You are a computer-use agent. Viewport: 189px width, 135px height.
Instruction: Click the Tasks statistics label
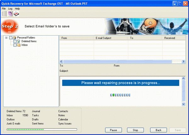35,115
